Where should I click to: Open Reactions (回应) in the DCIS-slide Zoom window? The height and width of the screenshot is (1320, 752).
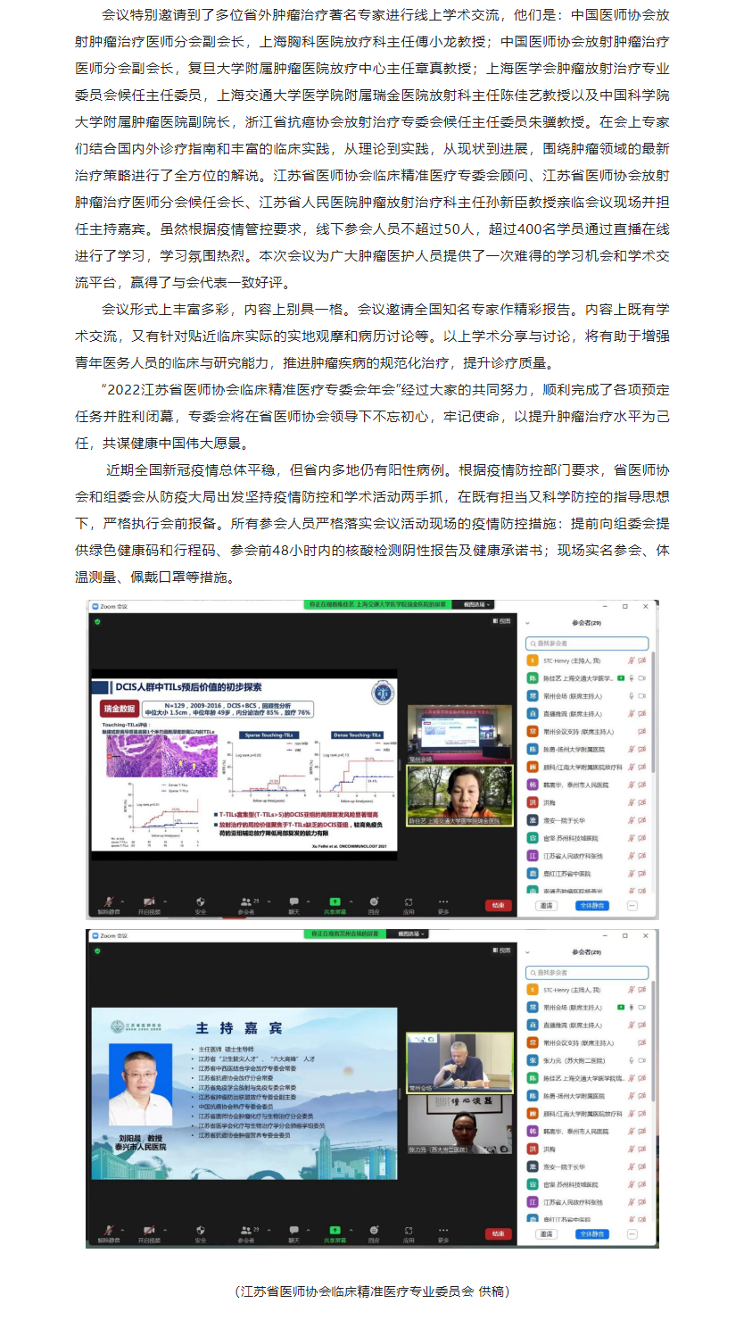click(374, 902)
